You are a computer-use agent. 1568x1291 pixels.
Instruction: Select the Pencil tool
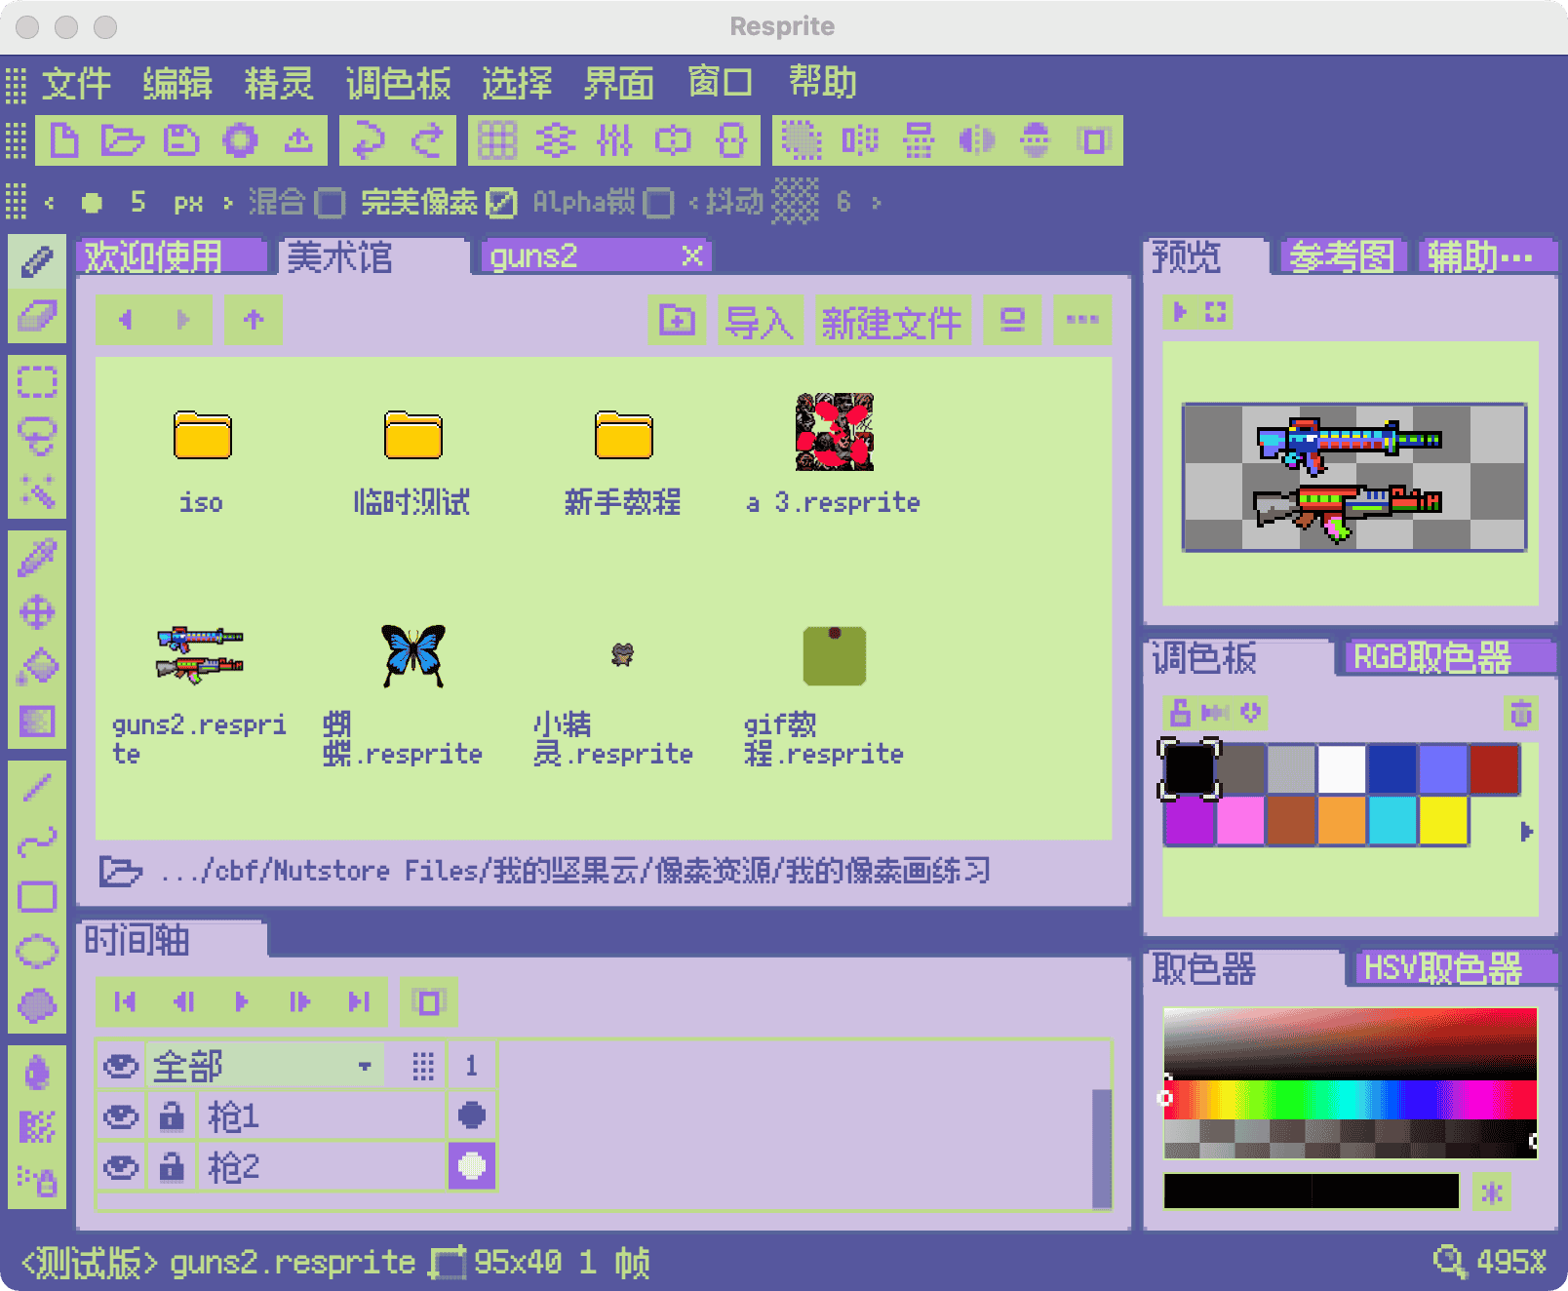pos(37,261)
